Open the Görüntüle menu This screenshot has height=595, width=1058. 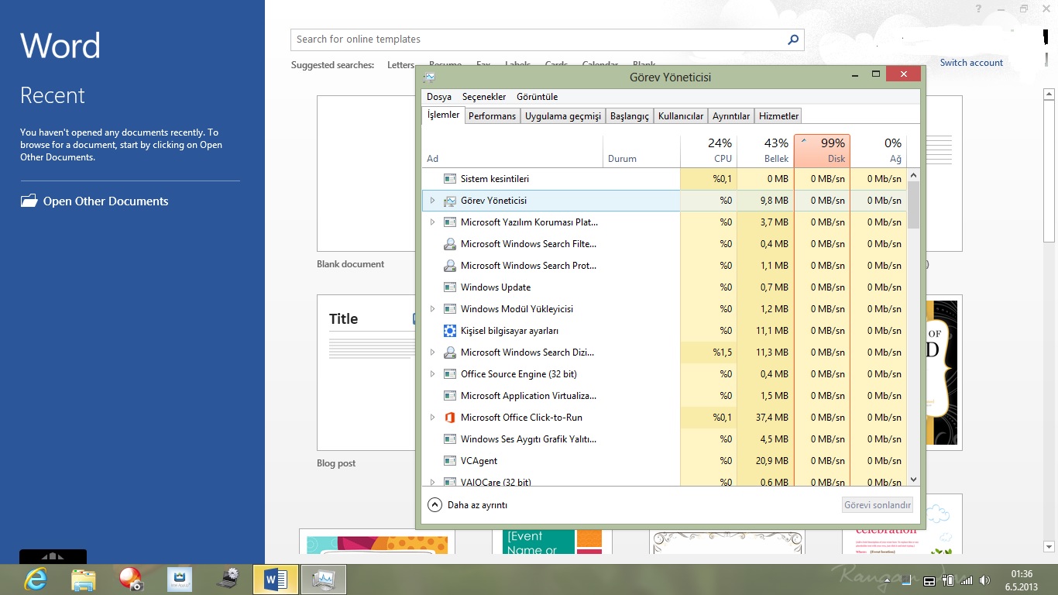click(x=537, y=97)
